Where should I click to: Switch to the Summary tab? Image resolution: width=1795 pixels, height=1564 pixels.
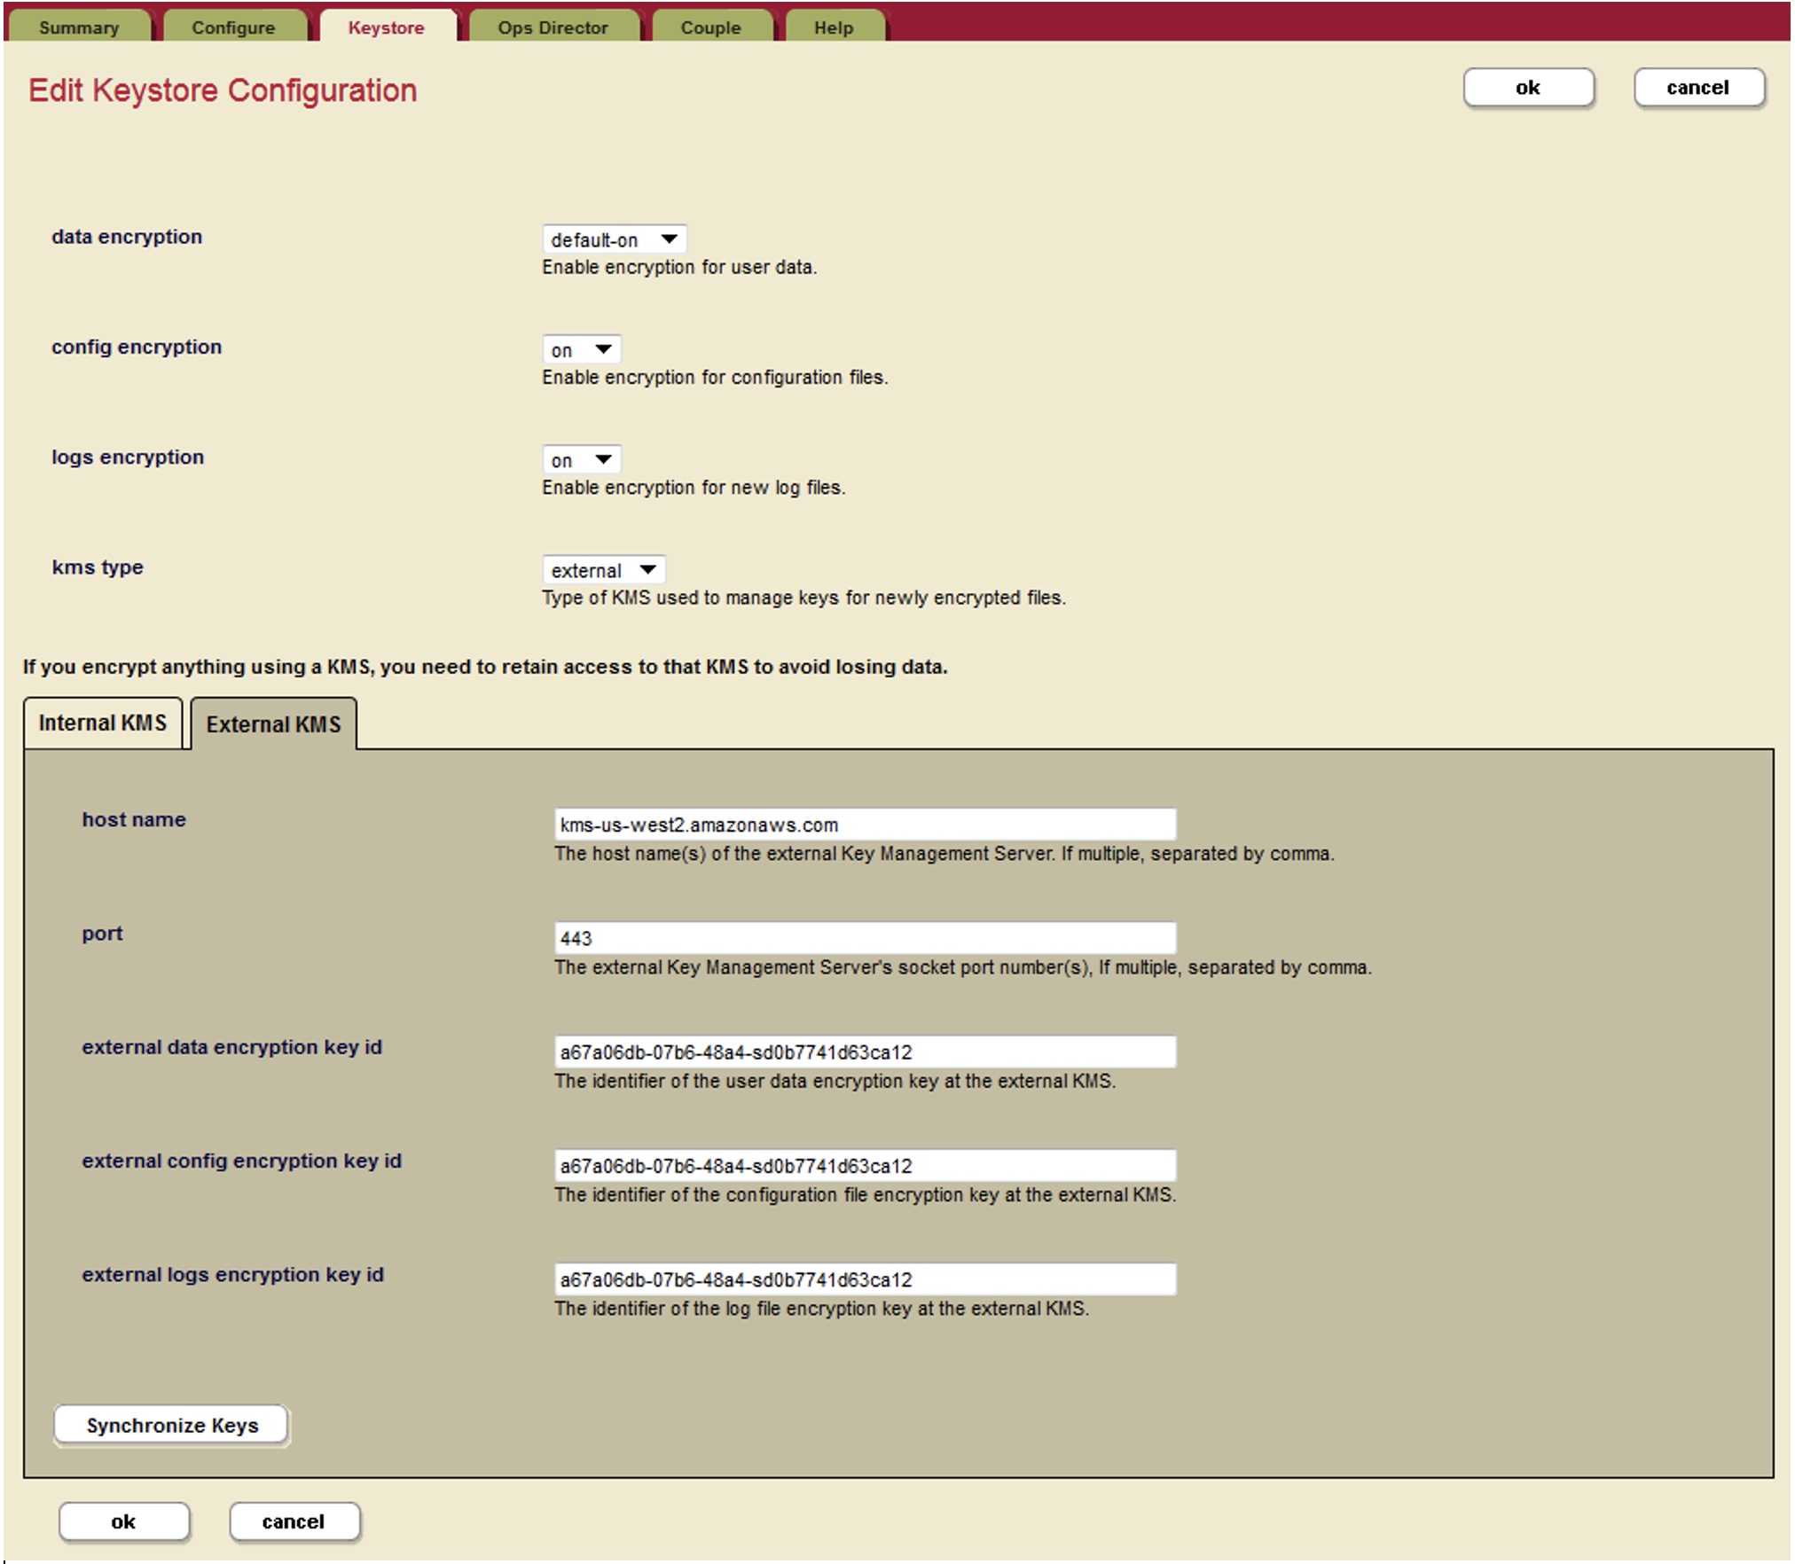pyautogui.click(x=79, y=27)
